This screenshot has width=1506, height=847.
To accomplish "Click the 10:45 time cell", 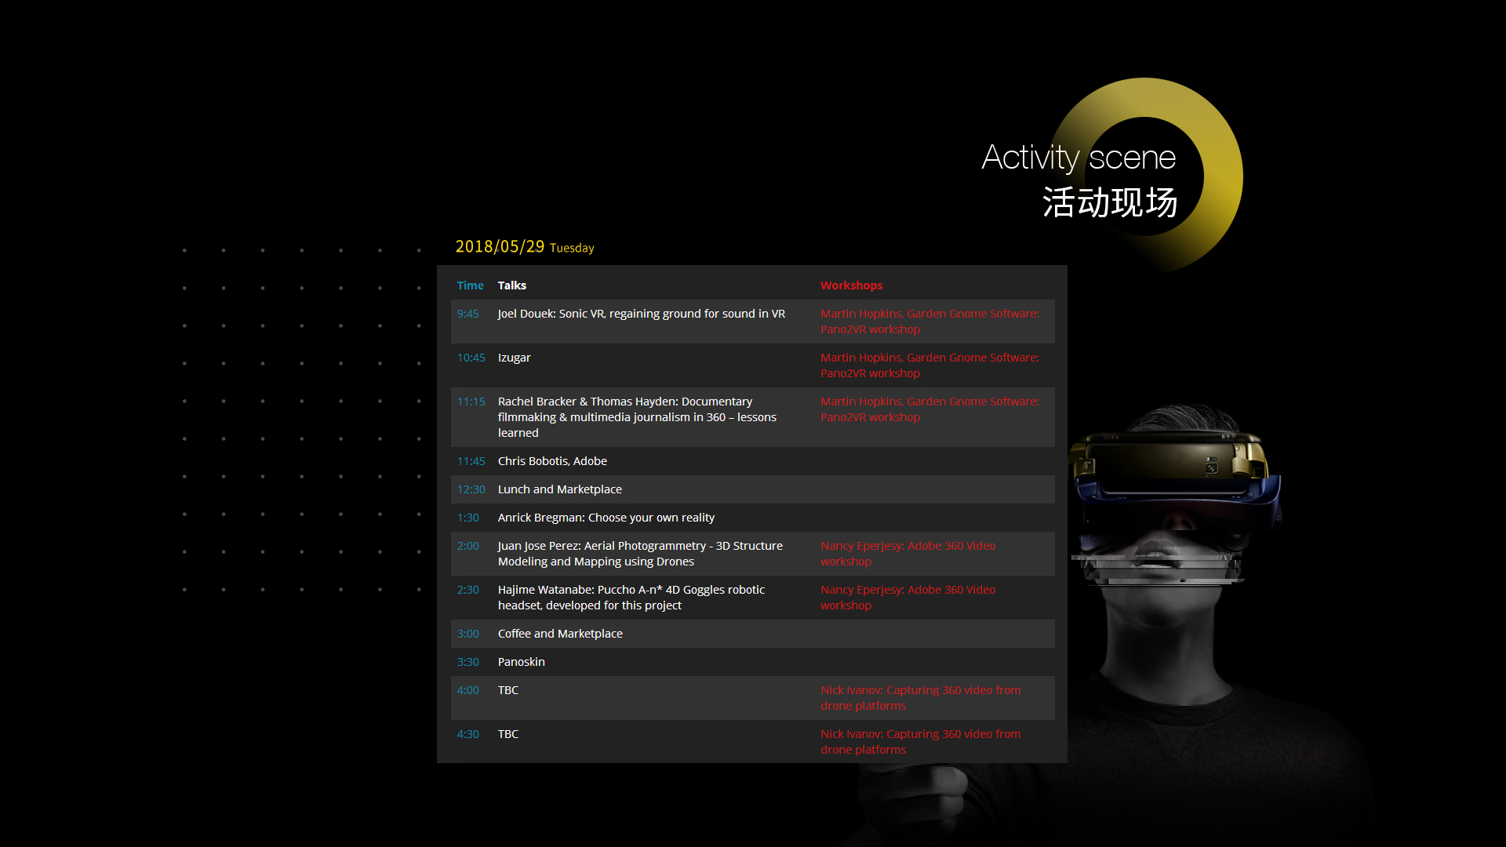I will click(x=471, y=358).
